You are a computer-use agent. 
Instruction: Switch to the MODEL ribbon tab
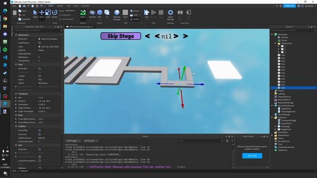point(59,6)
